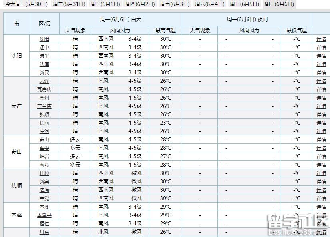Screen dimensions: 330x237
Task: Open the 普兰店 weather link
Action: (44, 106)
